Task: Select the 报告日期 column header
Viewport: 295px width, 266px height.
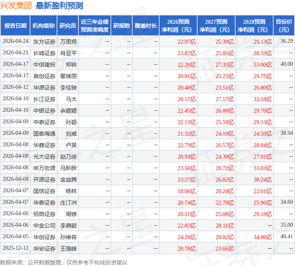Action: 15,26
